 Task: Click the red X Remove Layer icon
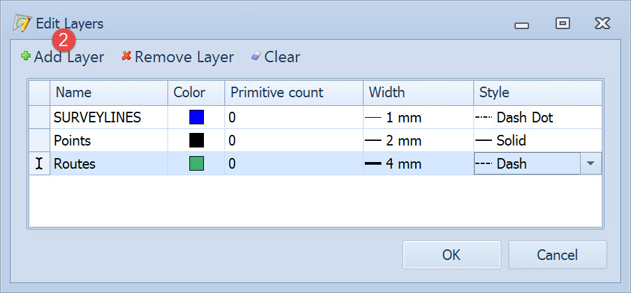(x=126, y=57)
